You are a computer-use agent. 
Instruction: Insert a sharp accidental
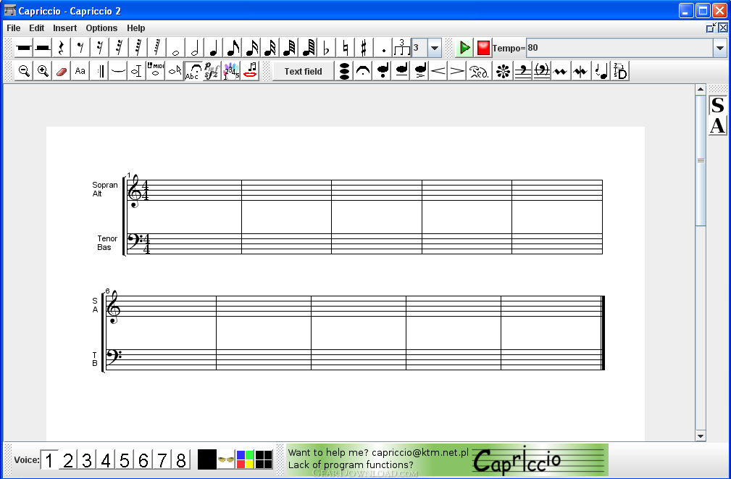click(364, 48)
